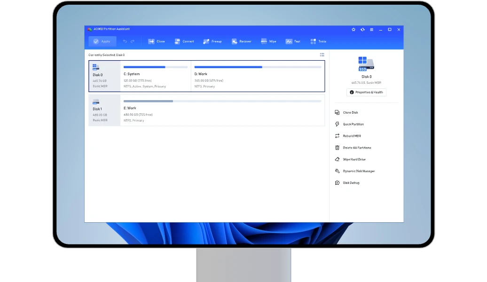This screenshot has height=282, width=487.
Task: Open Properties & Health for Disk 0
Action: pos(367,92)
